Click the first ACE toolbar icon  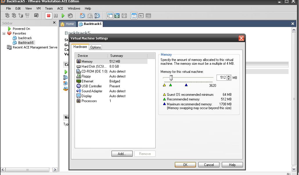click(x=7, y=15)
